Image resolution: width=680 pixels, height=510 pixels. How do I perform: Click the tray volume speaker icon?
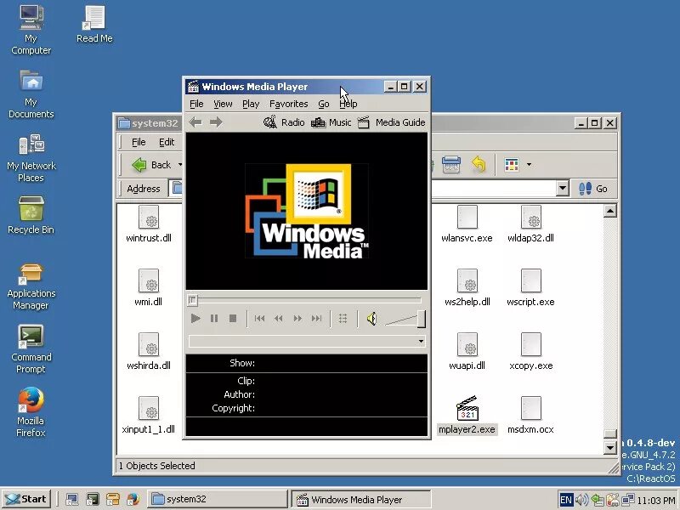click(581, 500)
